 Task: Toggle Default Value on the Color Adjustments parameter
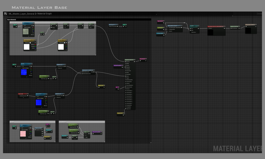[30, 43]
